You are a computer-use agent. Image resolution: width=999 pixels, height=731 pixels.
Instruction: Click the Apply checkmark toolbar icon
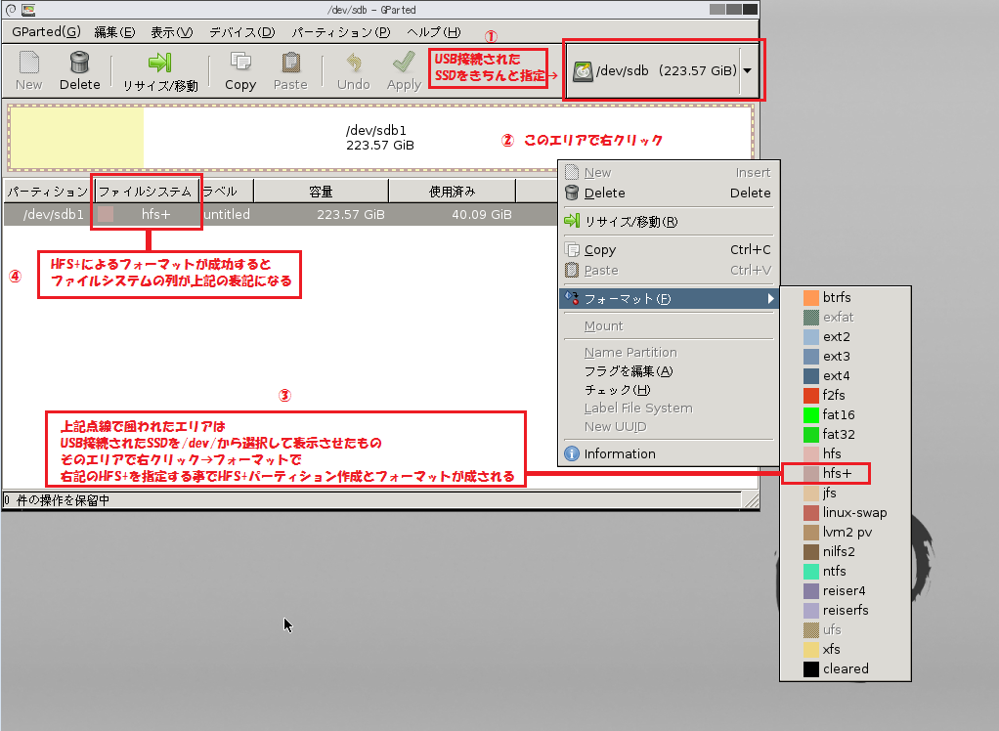click(x=403, y=63)
